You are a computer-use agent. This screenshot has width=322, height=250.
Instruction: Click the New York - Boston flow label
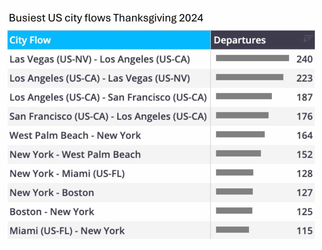coord(52,193)
